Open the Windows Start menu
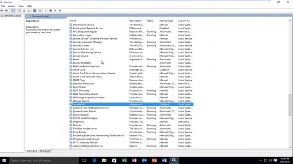 (x=4, y=160)
